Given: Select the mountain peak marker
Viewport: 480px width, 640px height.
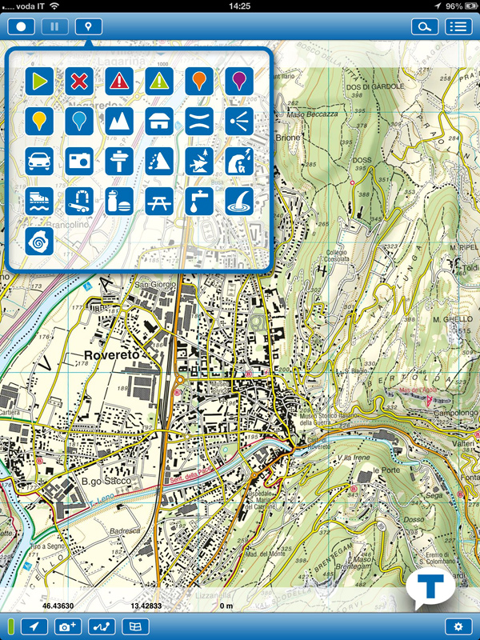Looking at the screenshot, I should pyautogui.click(x=119, y=122).
